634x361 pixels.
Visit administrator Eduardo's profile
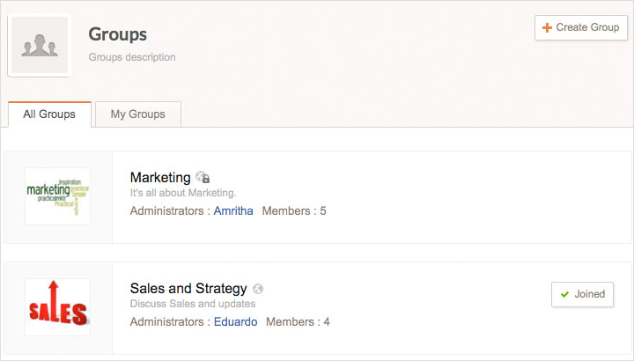point(235,322)
